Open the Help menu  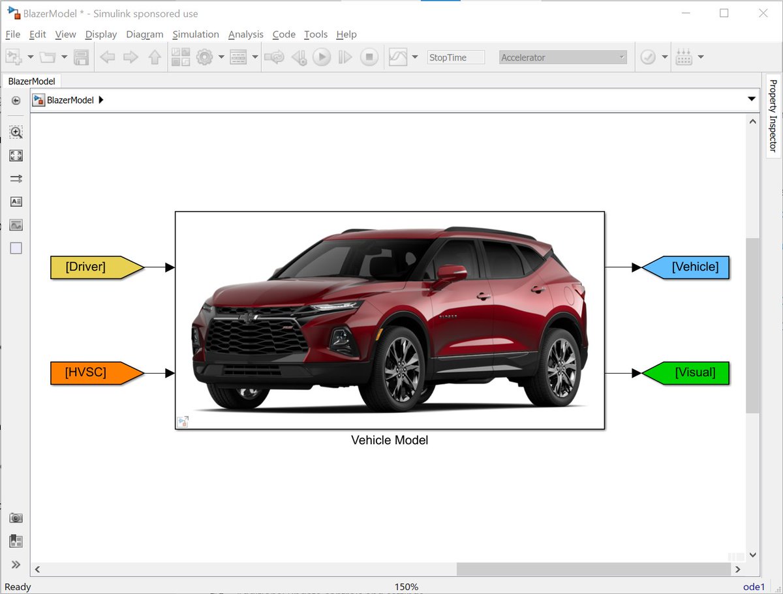(346, 34)
